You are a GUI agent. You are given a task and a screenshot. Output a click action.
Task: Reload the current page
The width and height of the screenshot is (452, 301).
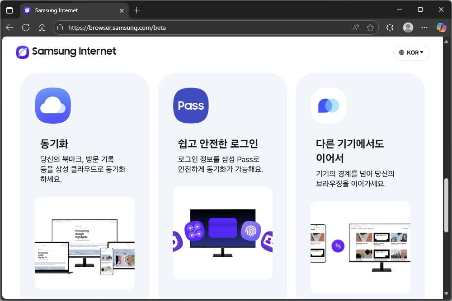(x=26, y=28)
